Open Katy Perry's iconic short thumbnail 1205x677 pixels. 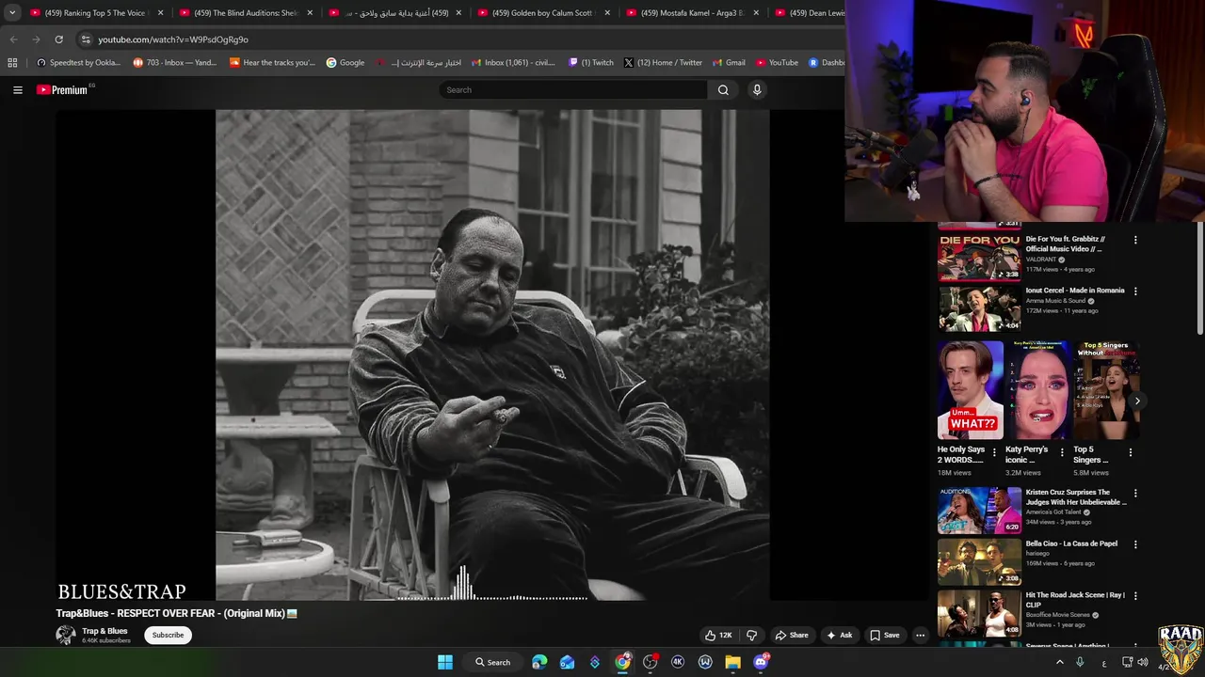[1038, 390]
